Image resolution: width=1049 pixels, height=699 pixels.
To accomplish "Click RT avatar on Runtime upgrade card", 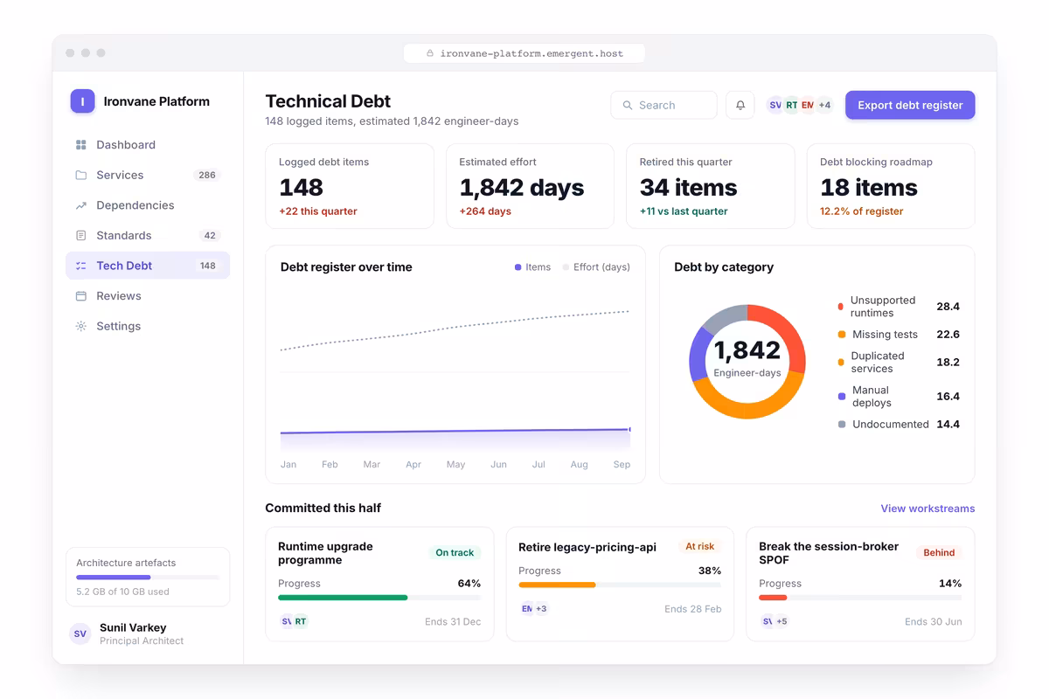I will click(300, 621).
